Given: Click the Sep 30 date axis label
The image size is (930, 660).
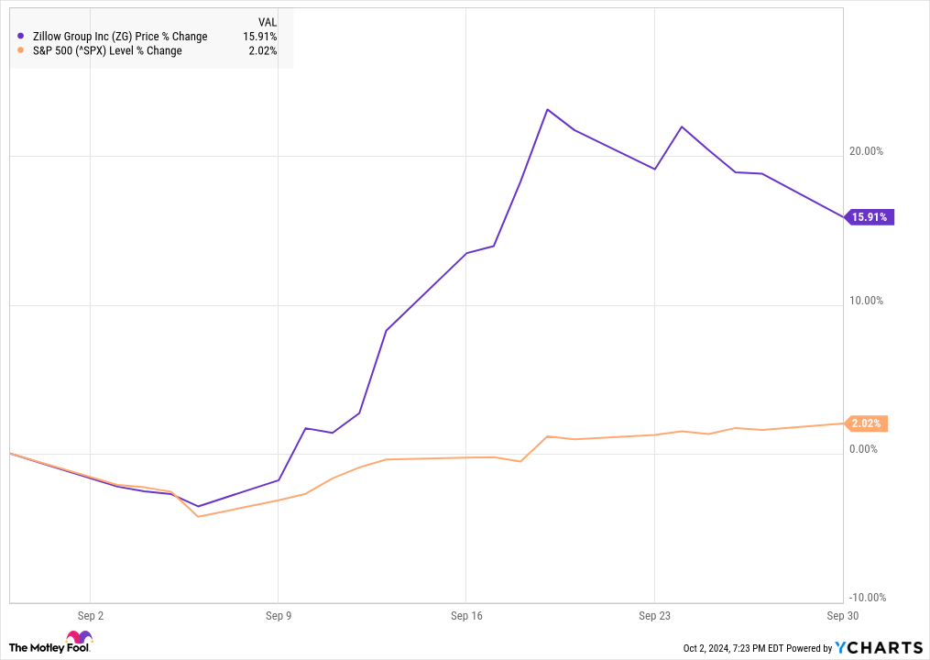Looking at the screenshot, I should [843, 615].
